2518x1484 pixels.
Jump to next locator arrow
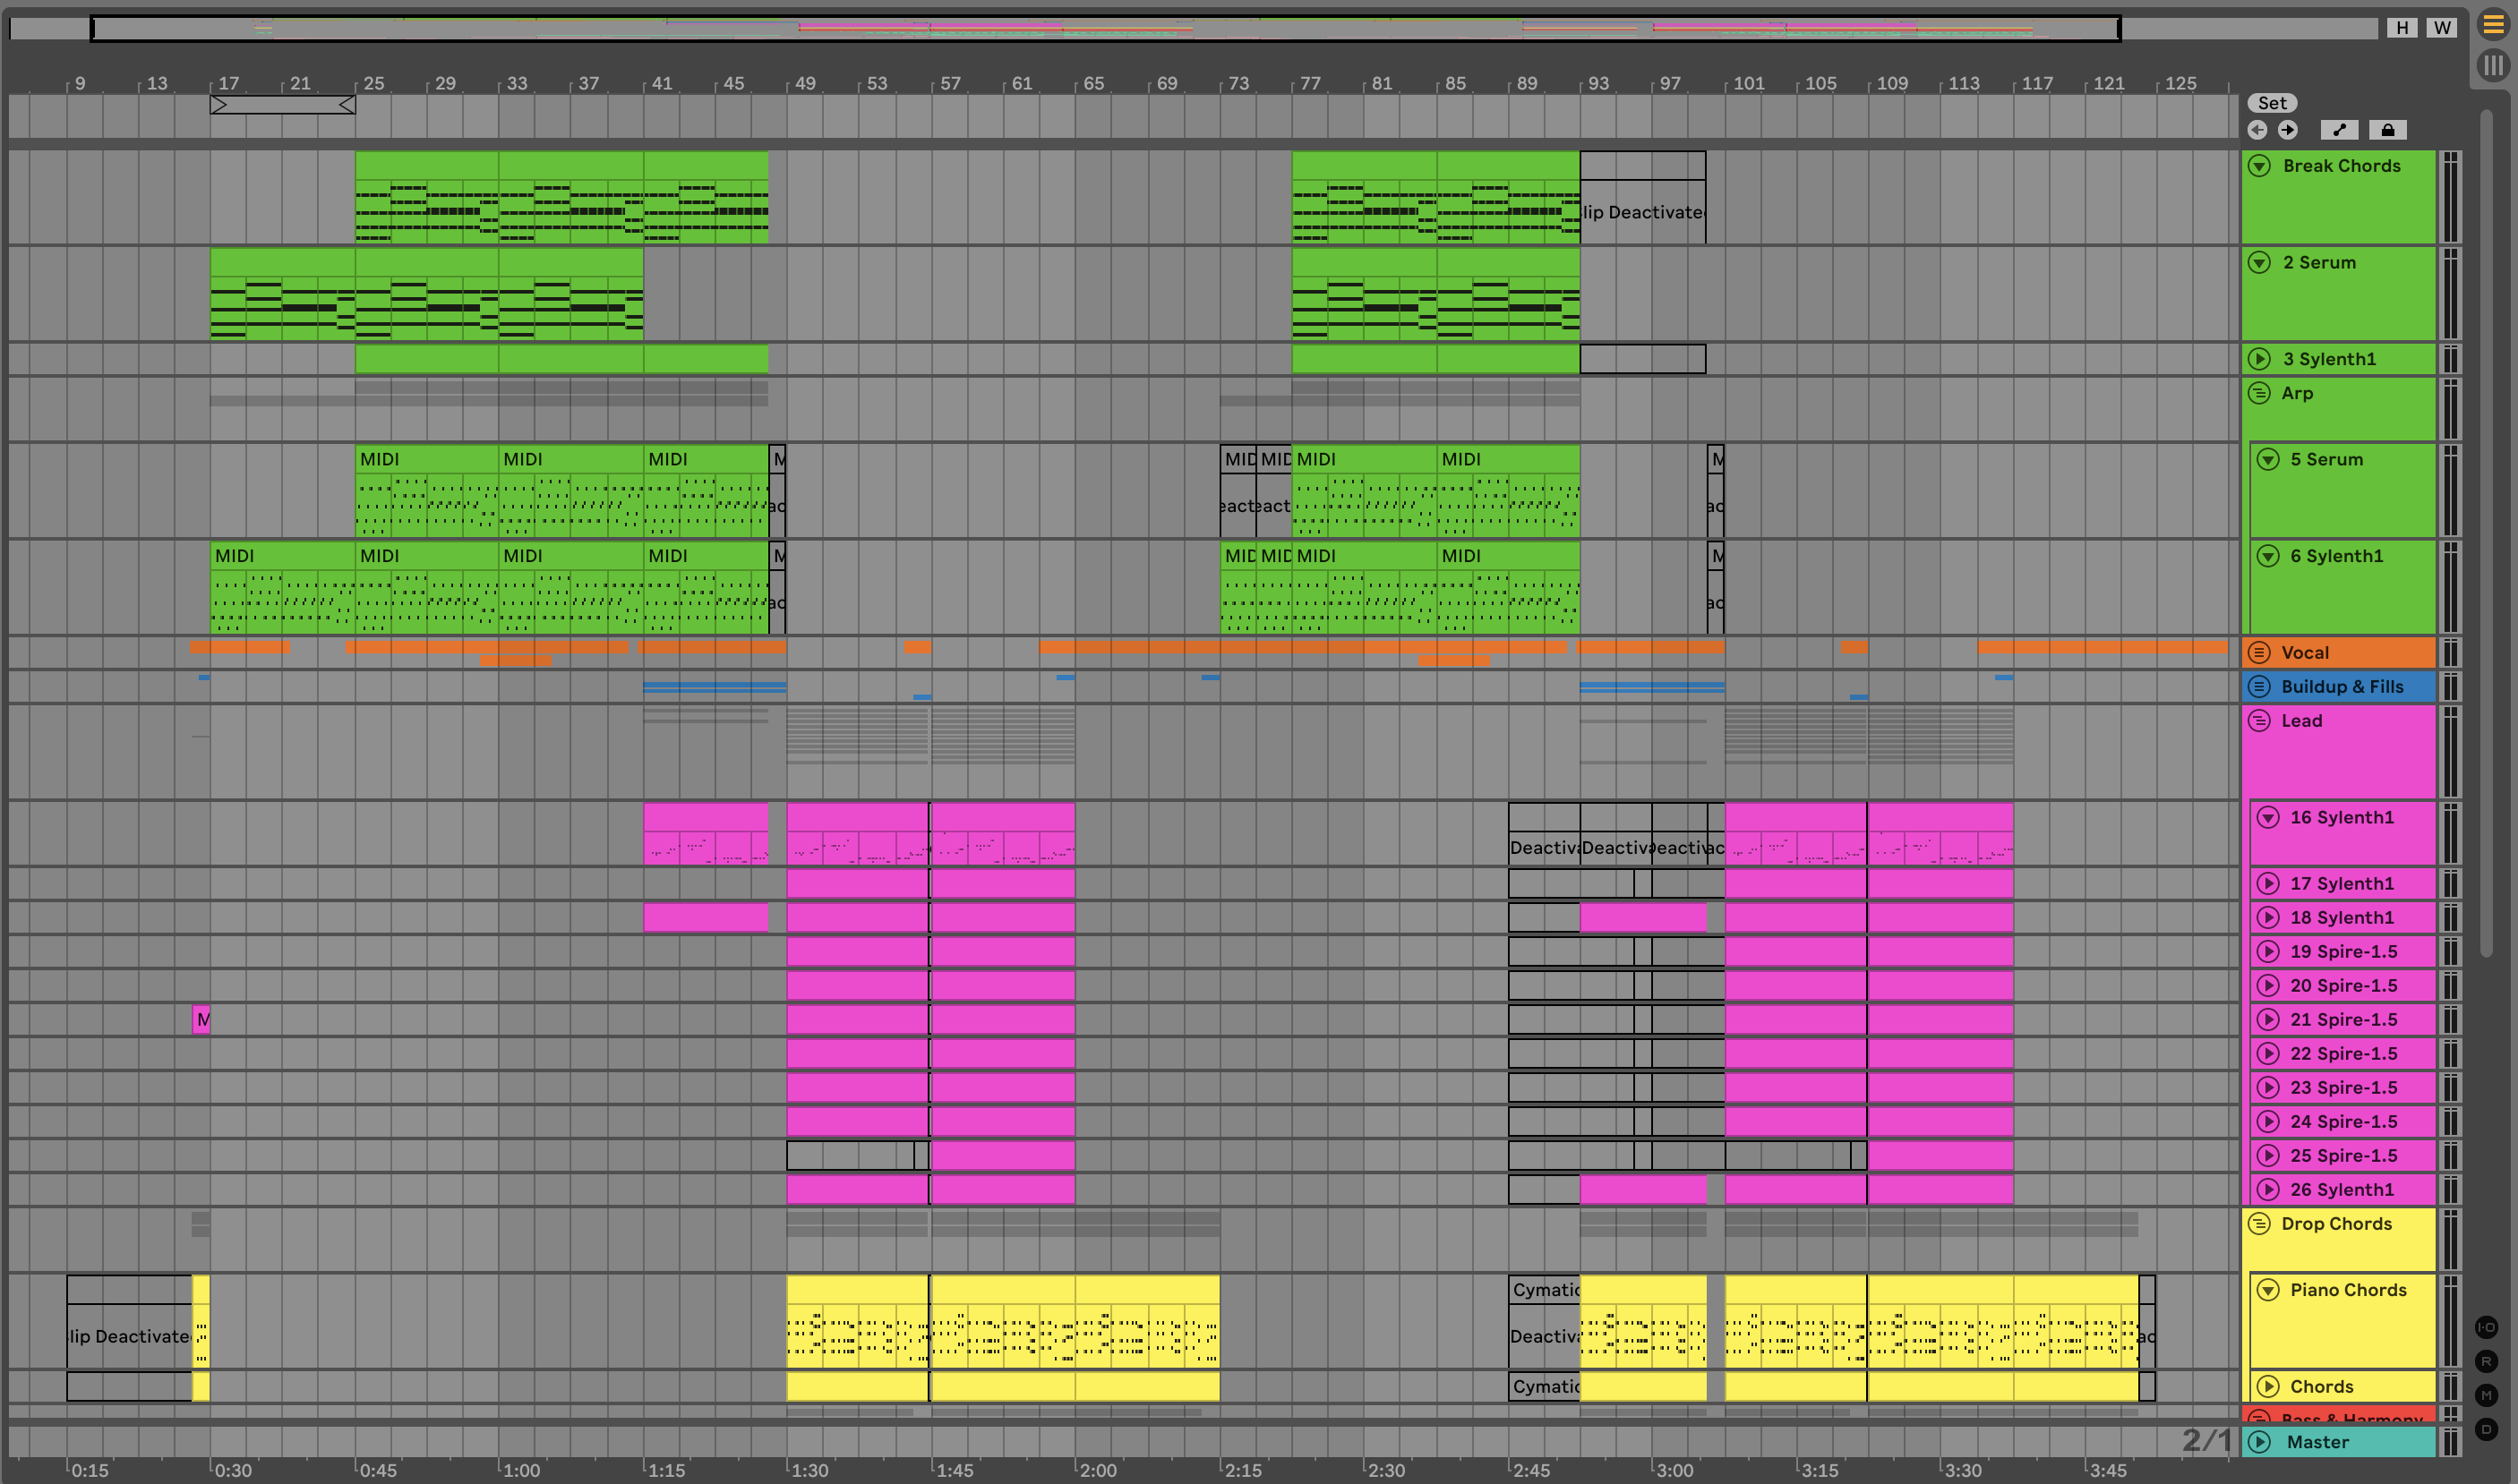tap(2288, 130)
